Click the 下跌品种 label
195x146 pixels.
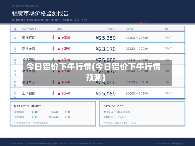coord(19,117)
